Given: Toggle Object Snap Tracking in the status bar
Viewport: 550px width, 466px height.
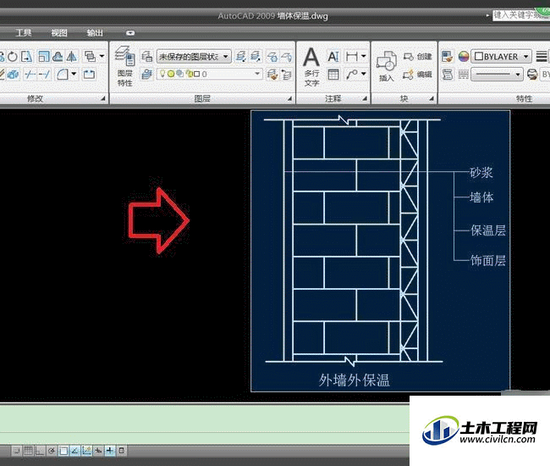Looking at the screenshot, I should point(74,451).
